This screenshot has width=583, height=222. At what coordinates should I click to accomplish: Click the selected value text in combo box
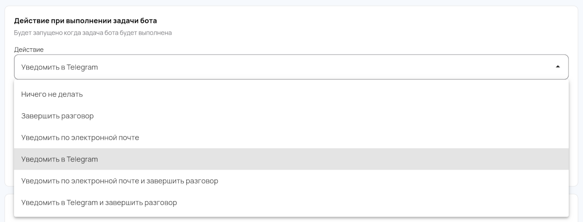60,67
